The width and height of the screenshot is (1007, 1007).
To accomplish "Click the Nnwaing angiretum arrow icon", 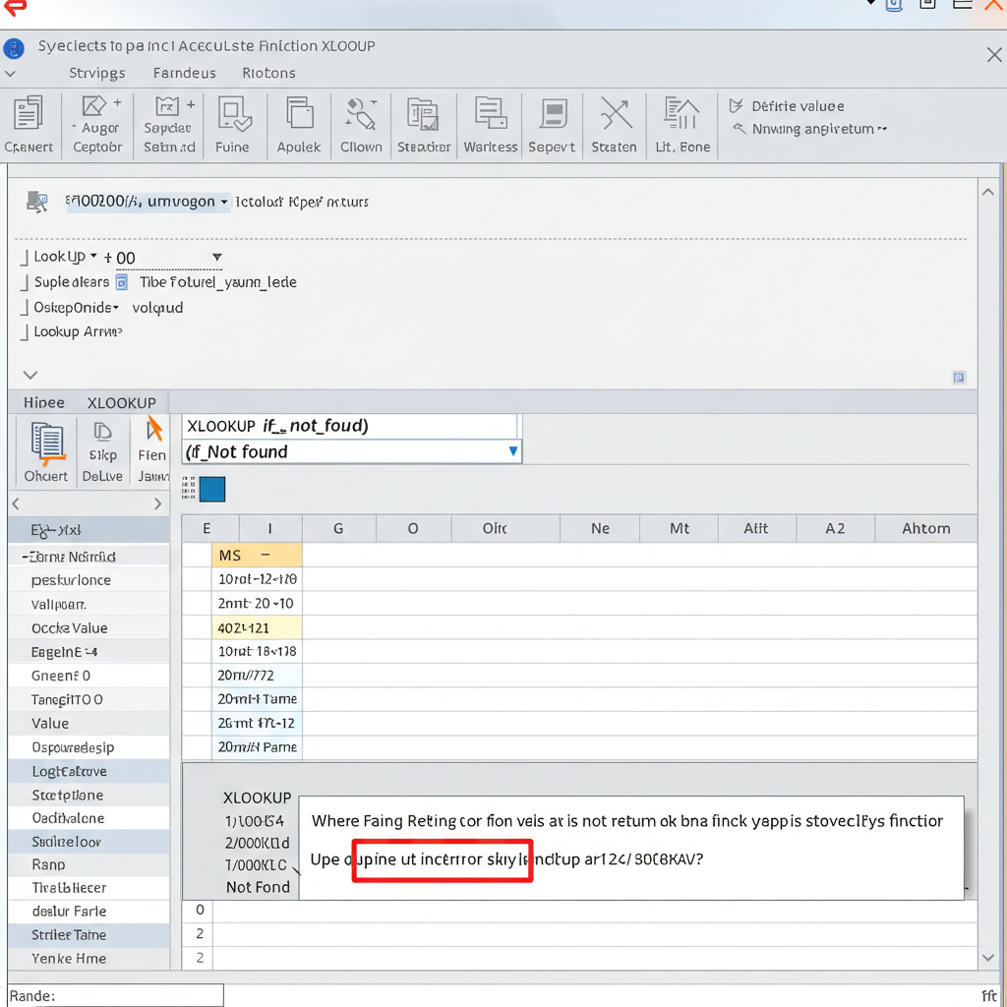I will click(x=740, y=129).
